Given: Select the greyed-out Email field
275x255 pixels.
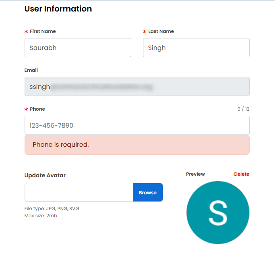Looking at the screenshot, I should [x=137, y=86].
